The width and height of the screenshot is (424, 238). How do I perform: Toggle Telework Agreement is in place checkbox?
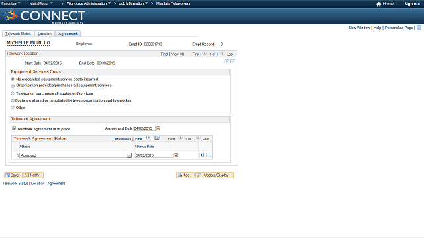point(14,128)
